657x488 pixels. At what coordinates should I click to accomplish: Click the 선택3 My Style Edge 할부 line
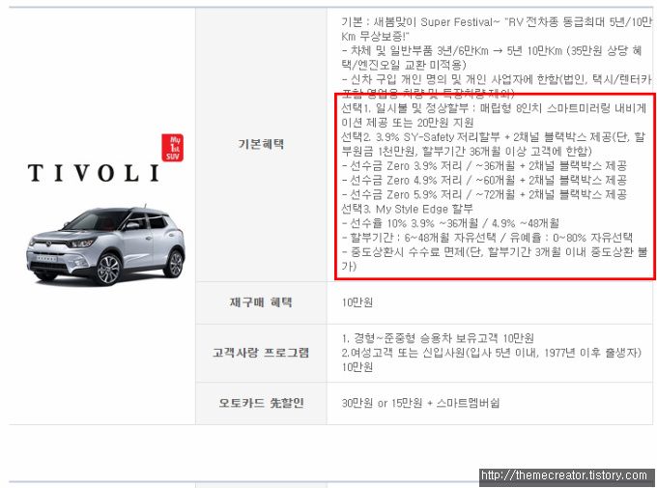pos(407,209)
